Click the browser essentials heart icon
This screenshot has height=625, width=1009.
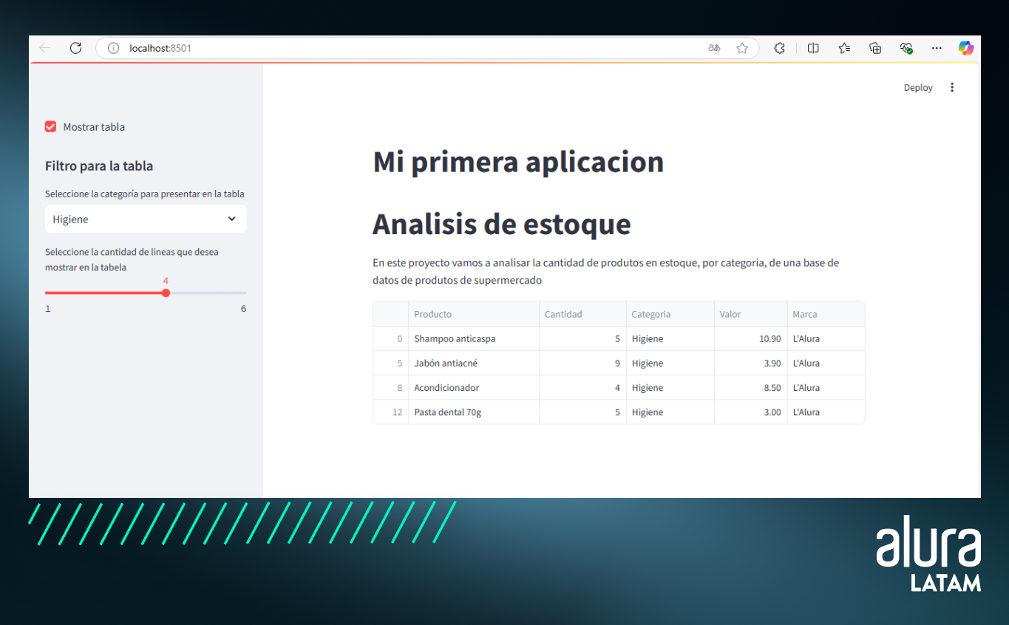pos(906,48)
